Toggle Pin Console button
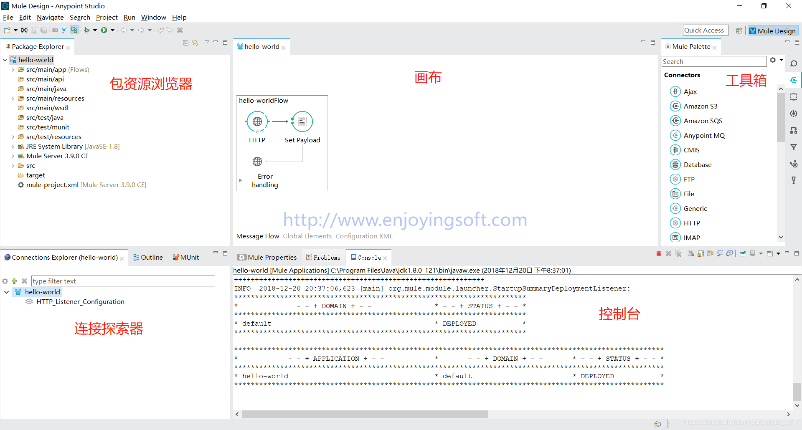The height and width of the screenshot is (430, 802). 743,253
